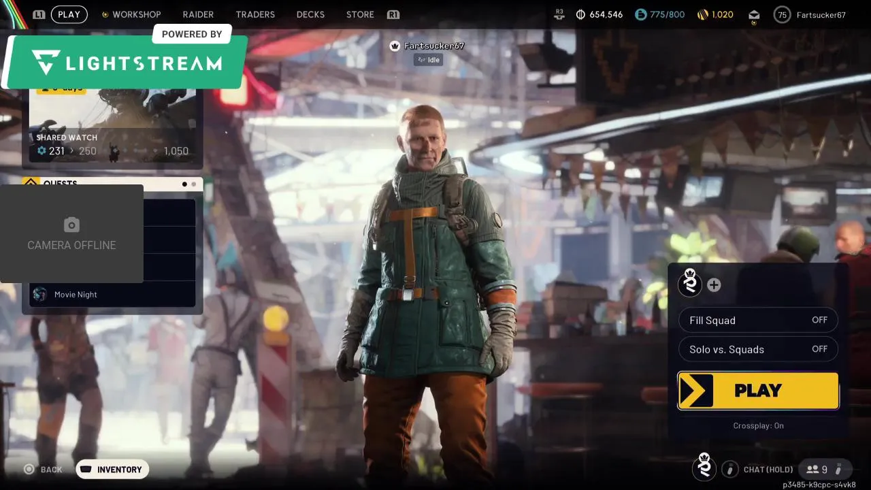Click the Crossplay: On label

click(x=758, y=425)
